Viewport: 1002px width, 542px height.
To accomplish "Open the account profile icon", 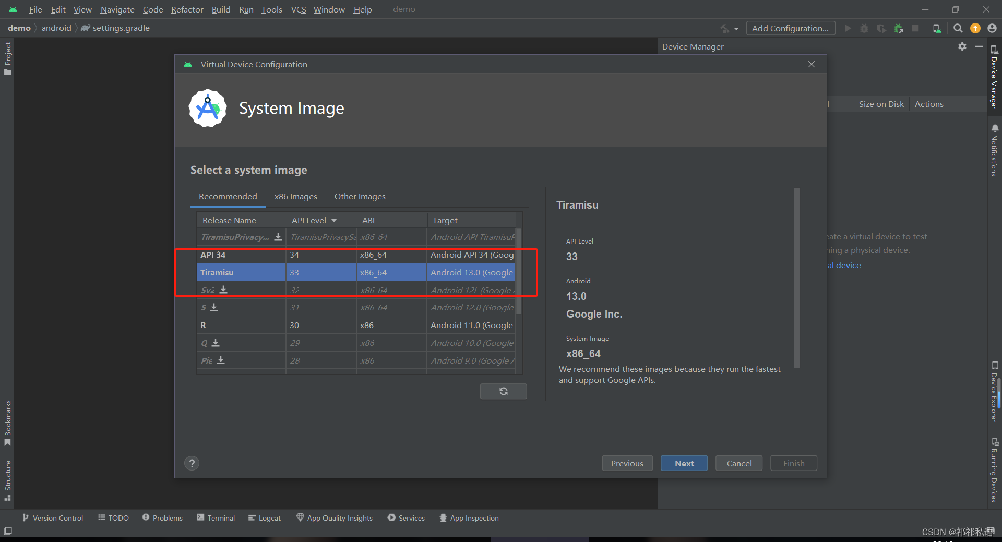I will click(992, 28).
